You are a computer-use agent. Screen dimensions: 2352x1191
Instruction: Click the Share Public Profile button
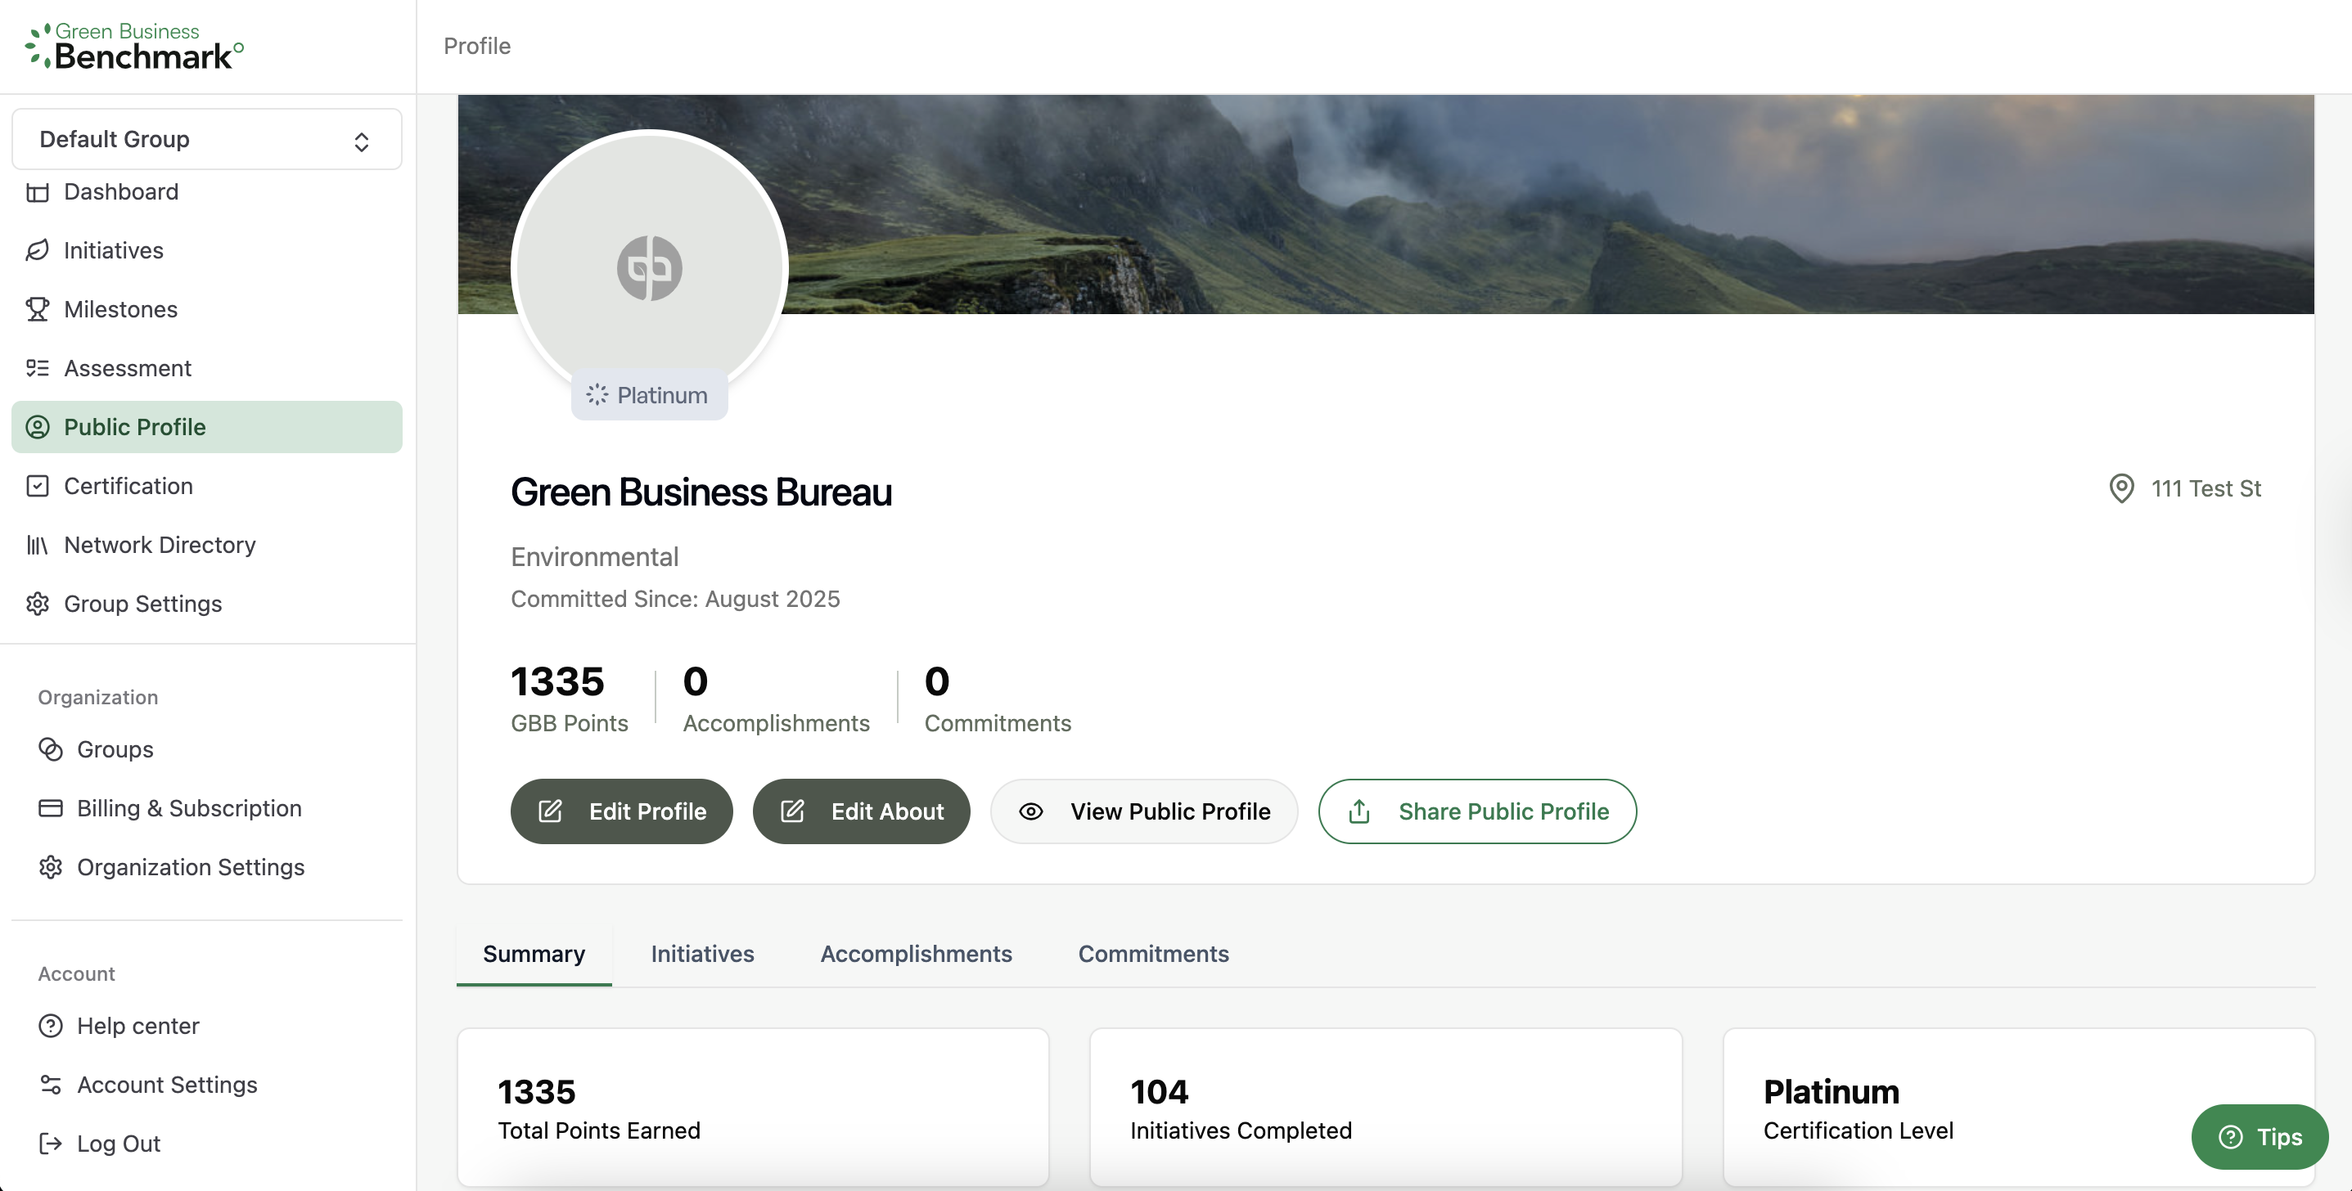point(1476,811)
